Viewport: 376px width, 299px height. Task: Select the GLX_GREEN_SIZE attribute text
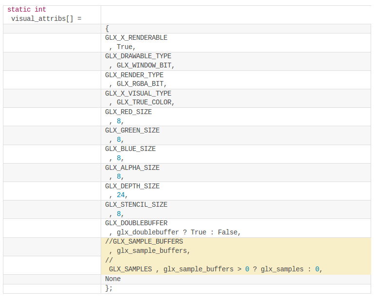click(x=132, y=130)
